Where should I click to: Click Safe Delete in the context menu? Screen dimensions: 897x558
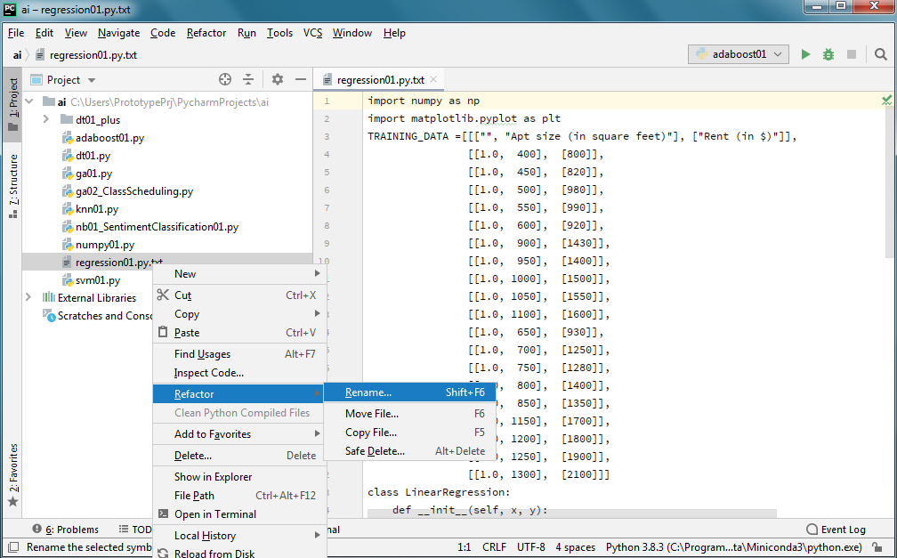(x=377, y=450)
